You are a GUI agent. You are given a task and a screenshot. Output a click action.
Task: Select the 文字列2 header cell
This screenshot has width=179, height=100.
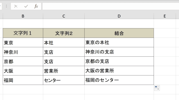coord(64,33)
